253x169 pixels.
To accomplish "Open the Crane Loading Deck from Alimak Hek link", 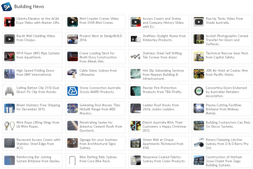I will (98, 57).
